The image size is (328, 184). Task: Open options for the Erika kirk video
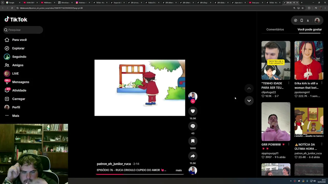[322, 83]
